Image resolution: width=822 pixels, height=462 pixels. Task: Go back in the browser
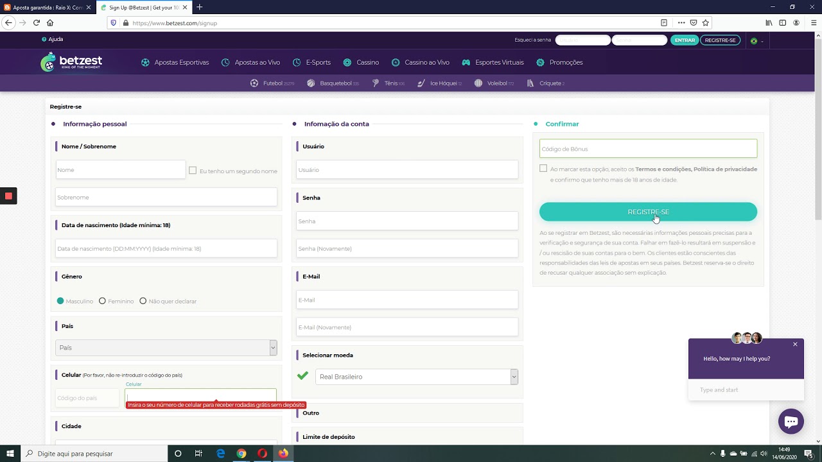click(x=8, y=22)
